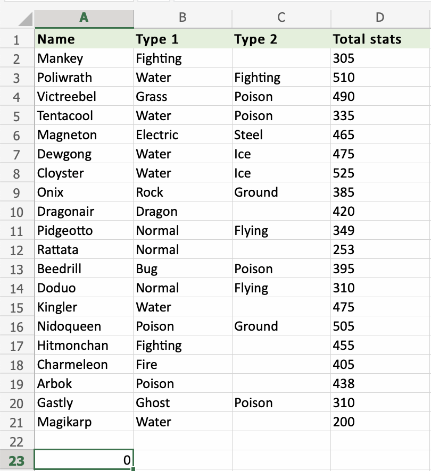
Task: Select column A header
Action: (x=84, y=18)
